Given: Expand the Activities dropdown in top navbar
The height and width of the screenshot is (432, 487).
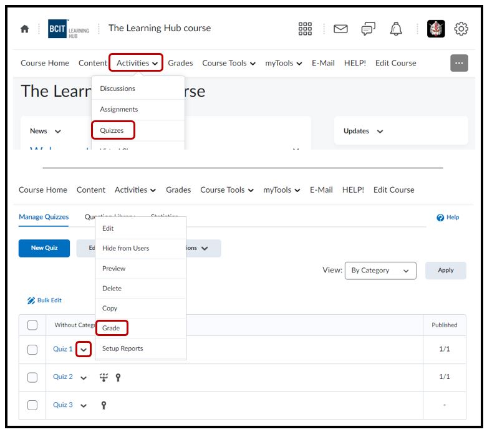Looking at the screenshot, I should [137, 63].
